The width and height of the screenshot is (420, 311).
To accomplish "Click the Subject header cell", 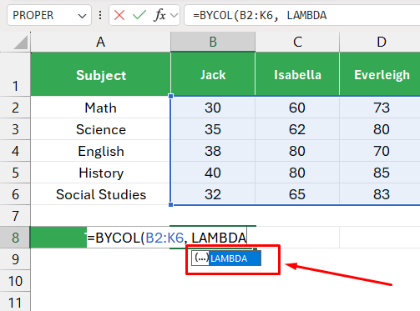I will tap(101, 74).
